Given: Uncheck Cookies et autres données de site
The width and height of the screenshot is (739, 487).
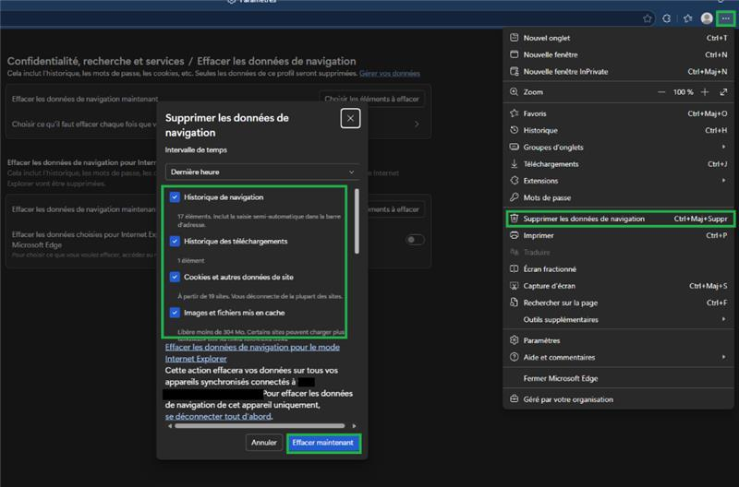Looking at the screenshot, I should coord(175,277).
